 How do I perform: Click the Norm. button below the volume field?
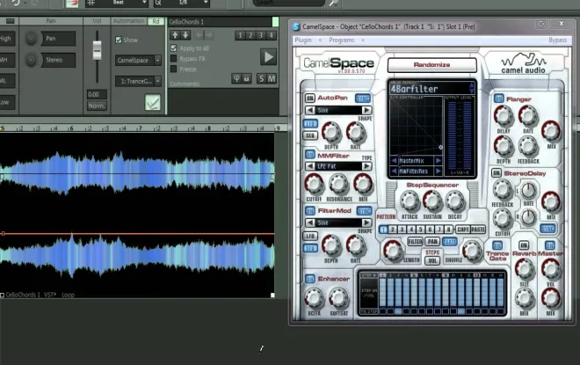pos(97,106)
